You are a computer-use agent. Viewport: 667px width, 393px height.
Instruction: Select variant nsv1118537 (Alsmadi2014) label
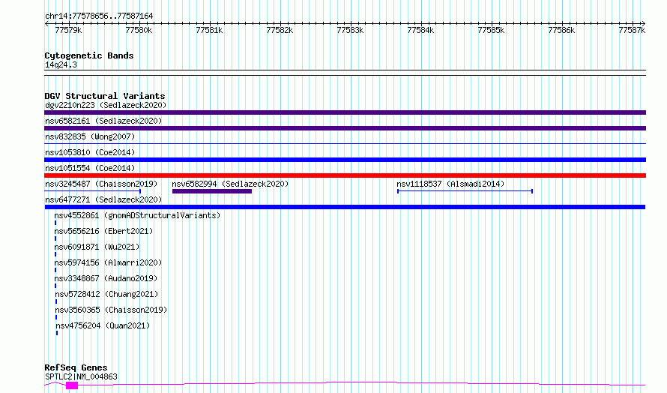tap(450, 184)
